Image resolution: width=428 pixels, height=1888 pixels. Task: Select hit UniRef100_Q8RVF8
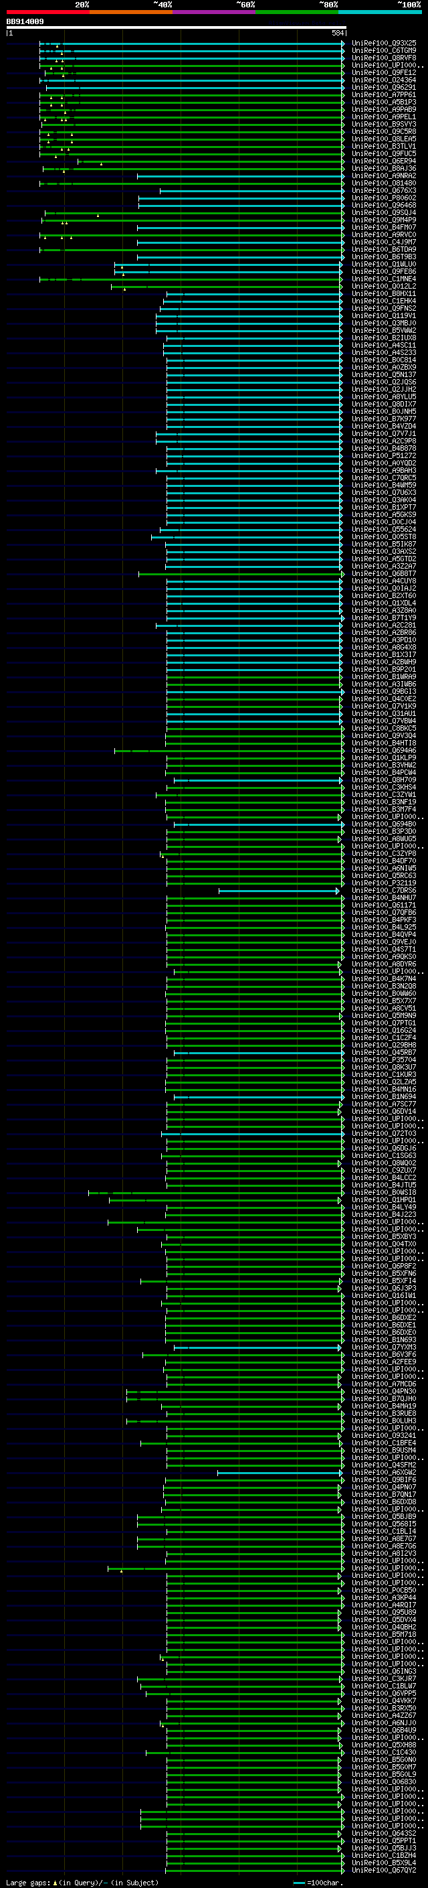[384, 58]
